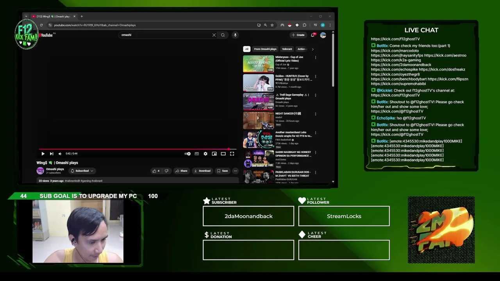Open NIGHT DANCER video thumbnail
Viewport: 500px width, 281px height.
tap(259, 120)
